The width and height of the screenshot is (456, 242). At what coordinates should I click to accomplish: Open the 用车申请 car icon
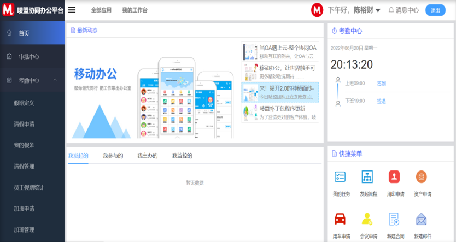(340, 219)
